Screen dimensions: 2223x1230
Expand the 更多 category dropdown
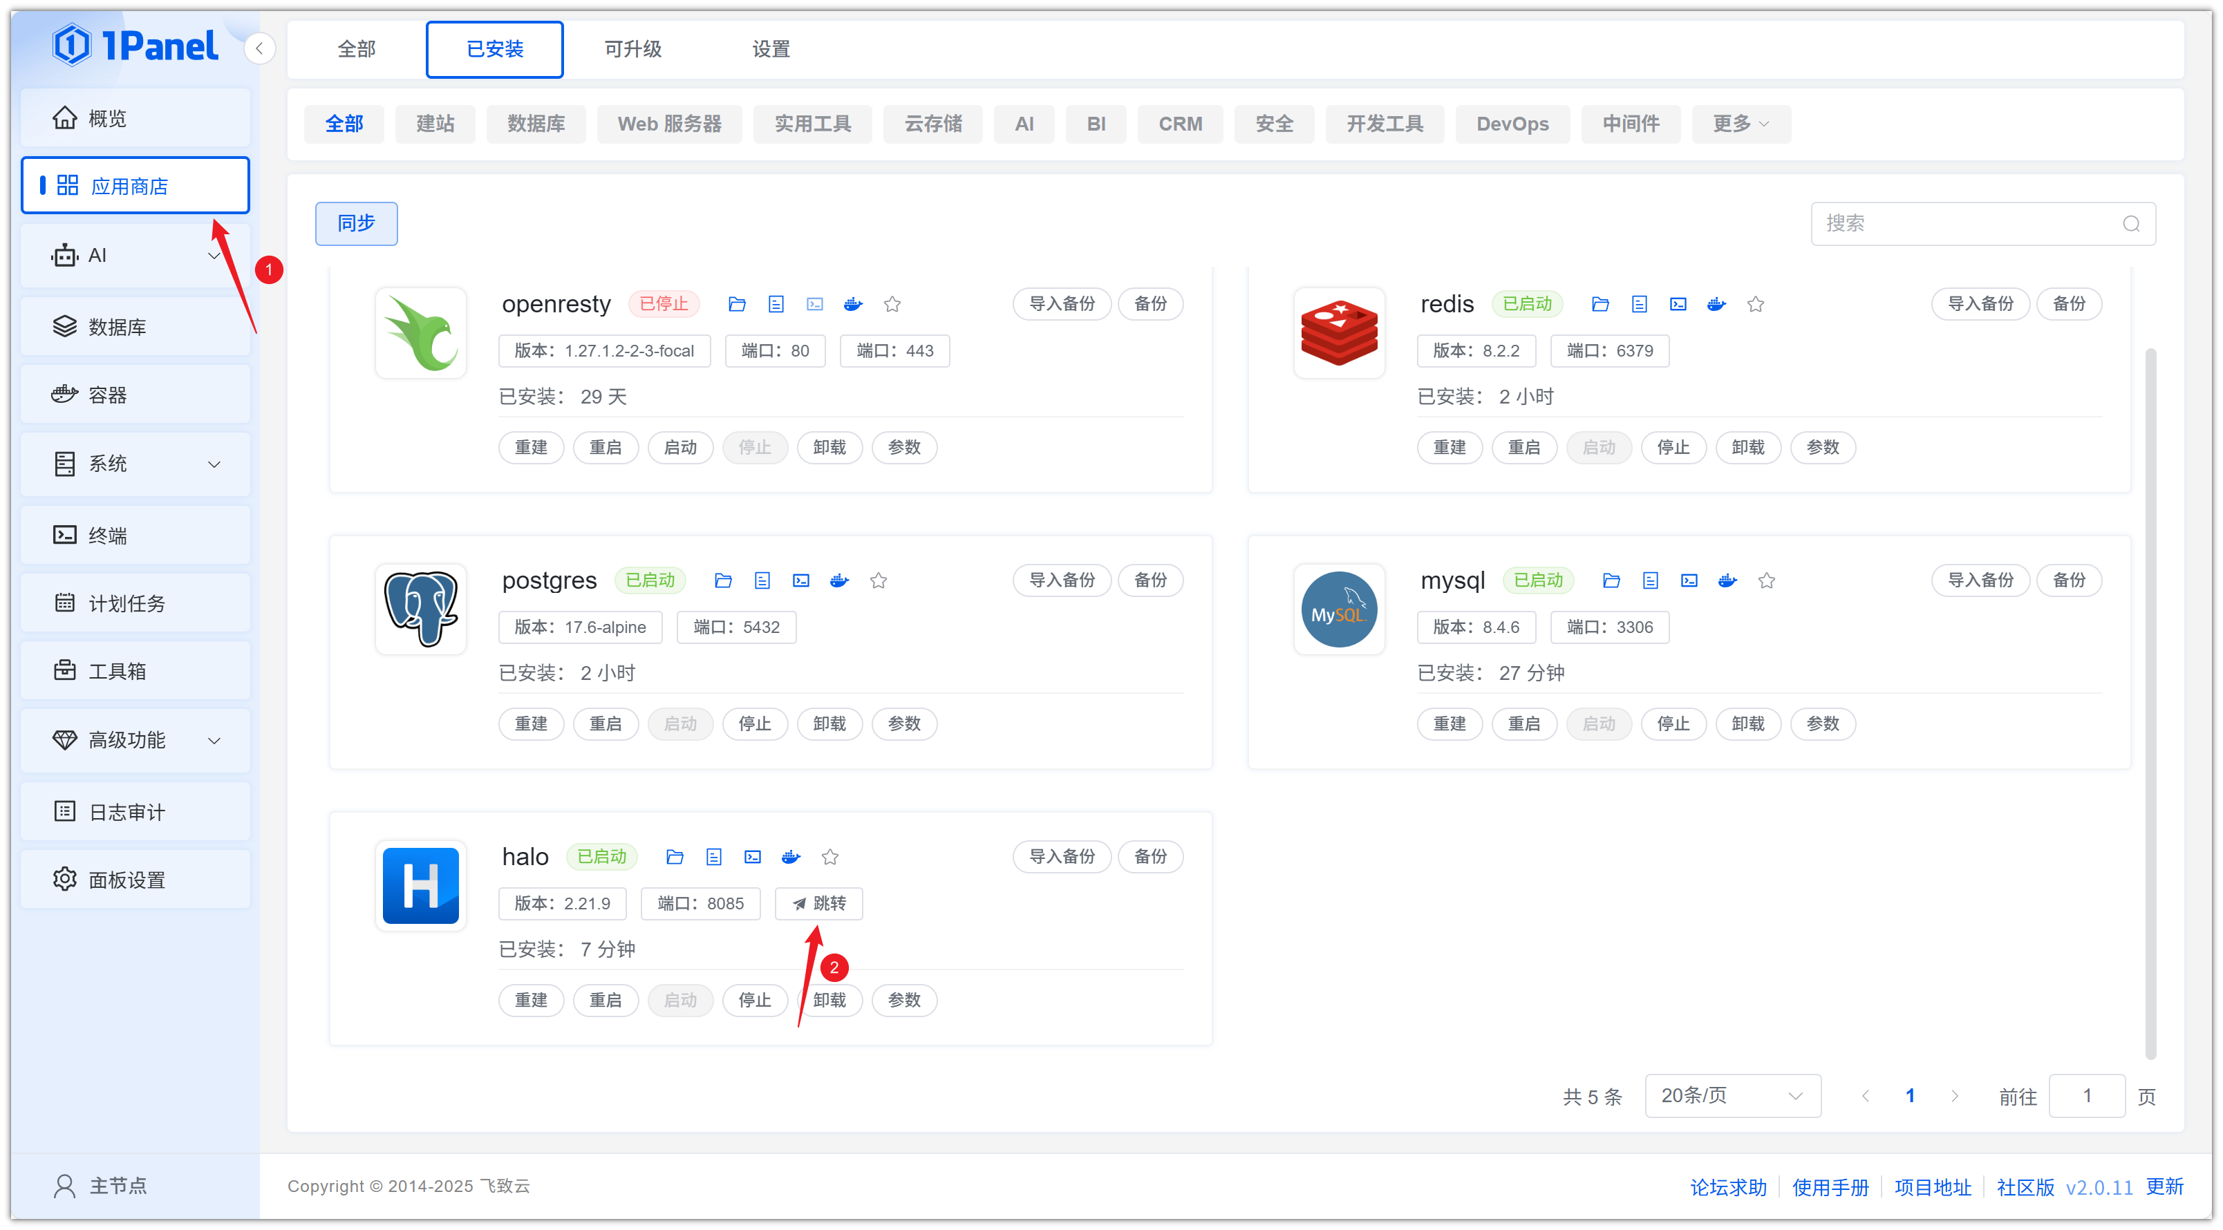tap(1740, 123)
